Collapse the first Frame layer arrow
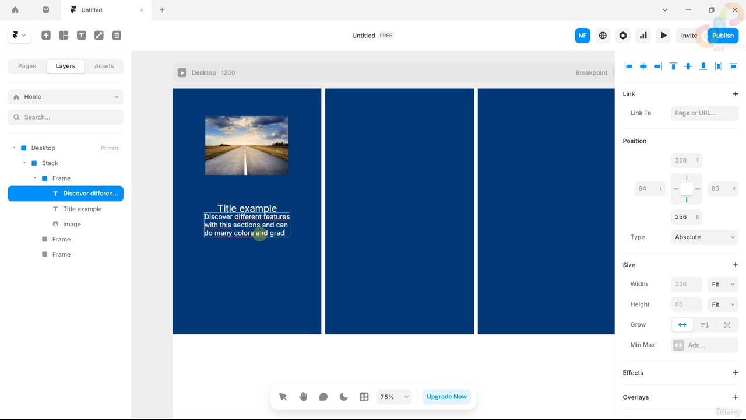 pos(35,178)
